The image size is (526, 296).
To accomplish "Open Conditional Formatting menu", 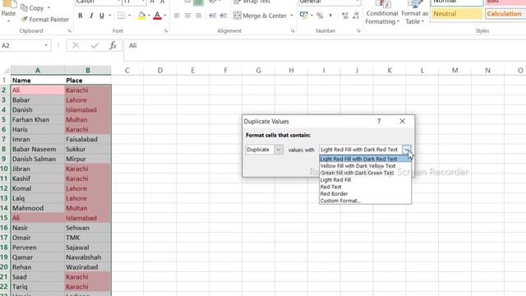I will (382, 13).
